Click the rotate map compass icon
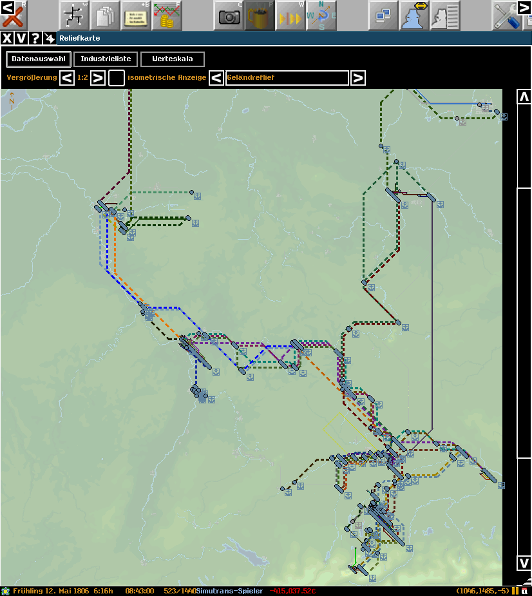 pyautogui.click(x=321, y=15)
